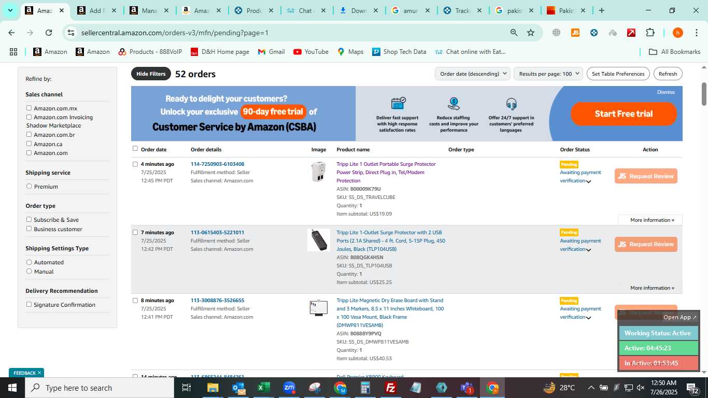The image size is (708, 398).
Task: Click the headset support icon in banner
Action: pos(511,104)
